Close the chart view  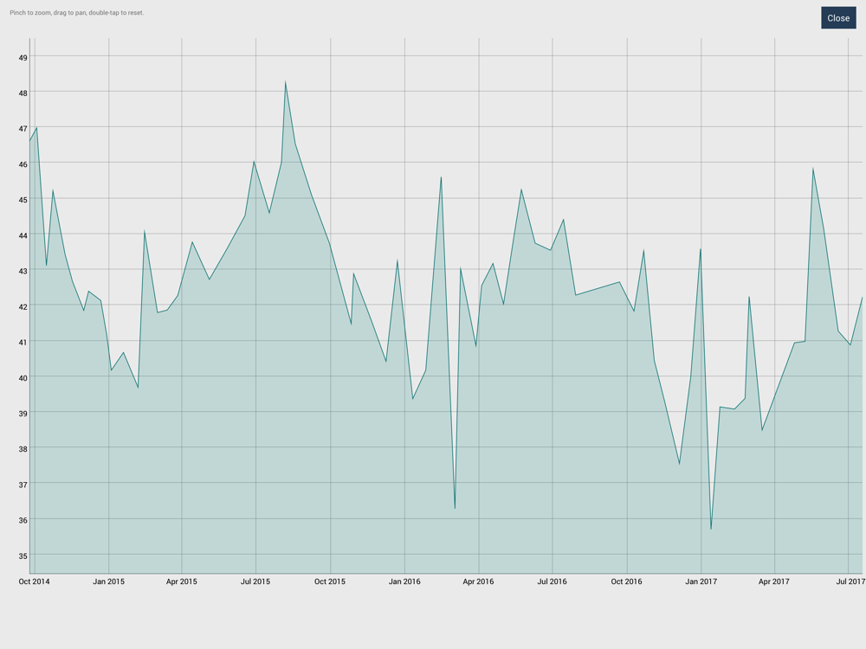click(x=837, y=17)
